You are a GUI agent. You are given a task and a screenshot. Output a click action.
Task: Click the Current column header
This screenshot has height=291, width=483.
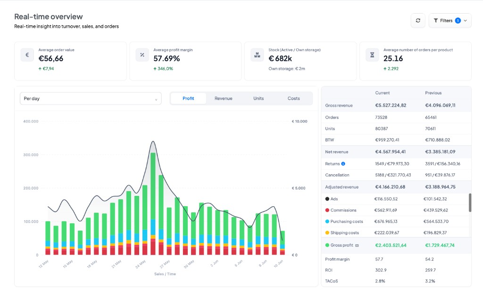[382, 93]
